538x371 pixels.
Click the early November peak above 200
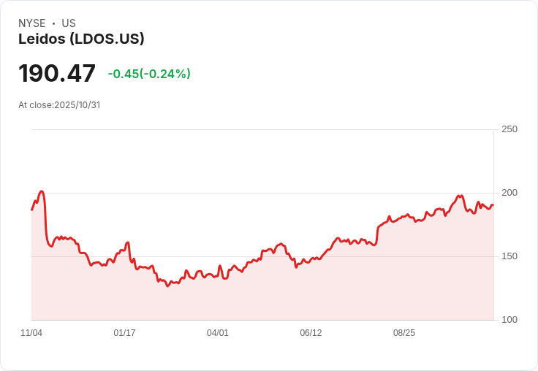tap(42, 191)
